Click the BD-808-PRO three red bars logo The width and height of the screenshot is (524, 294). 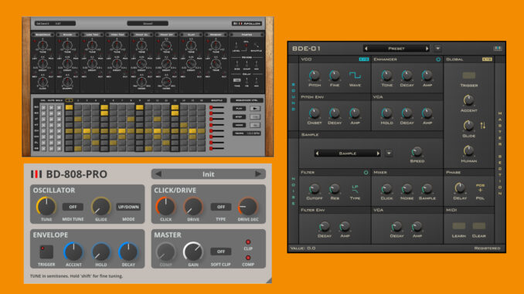point(36,174)
